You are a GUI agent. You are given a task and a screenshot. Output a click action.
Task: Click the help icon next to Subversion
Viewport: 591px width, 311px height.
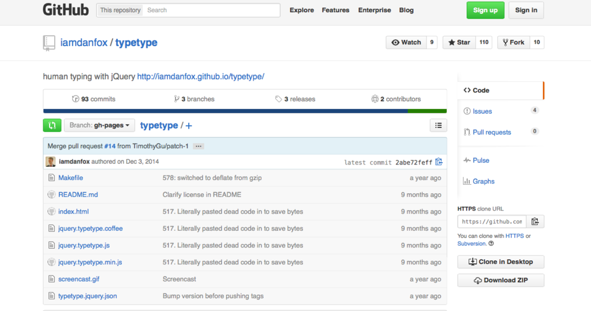[x=491, y=243]
